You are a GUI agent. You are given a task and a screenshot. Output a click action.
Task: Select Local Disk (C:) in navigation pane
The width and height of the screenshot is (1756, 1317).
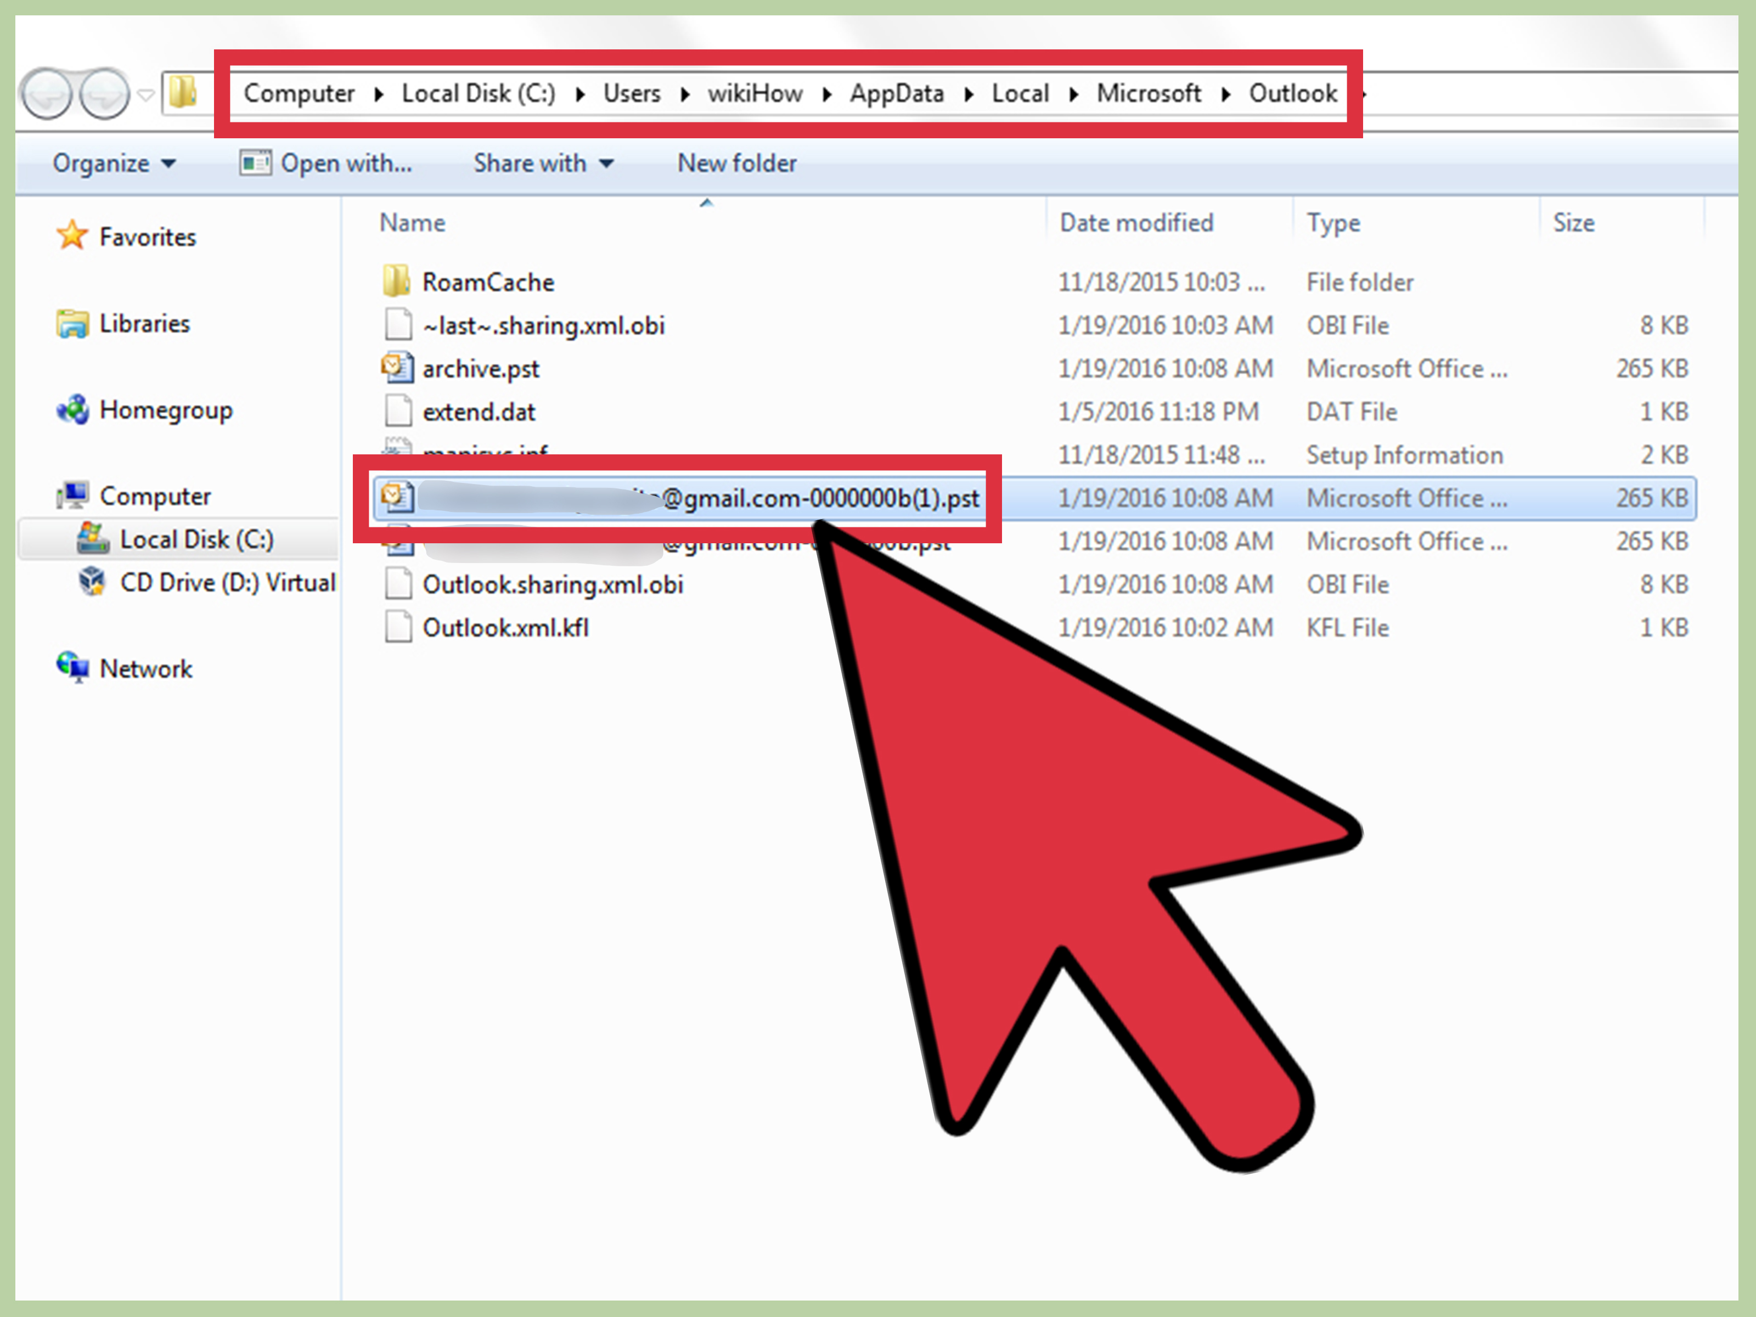coord(197,540)
